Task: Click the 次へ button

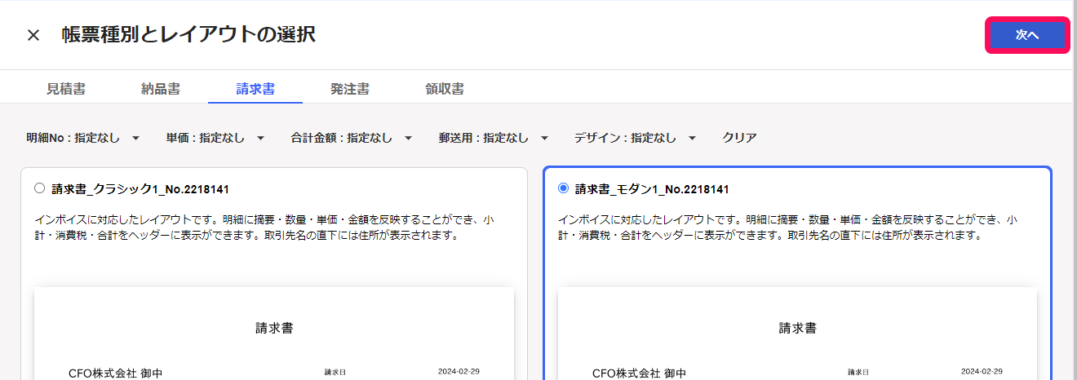Action: [1027, 36]
